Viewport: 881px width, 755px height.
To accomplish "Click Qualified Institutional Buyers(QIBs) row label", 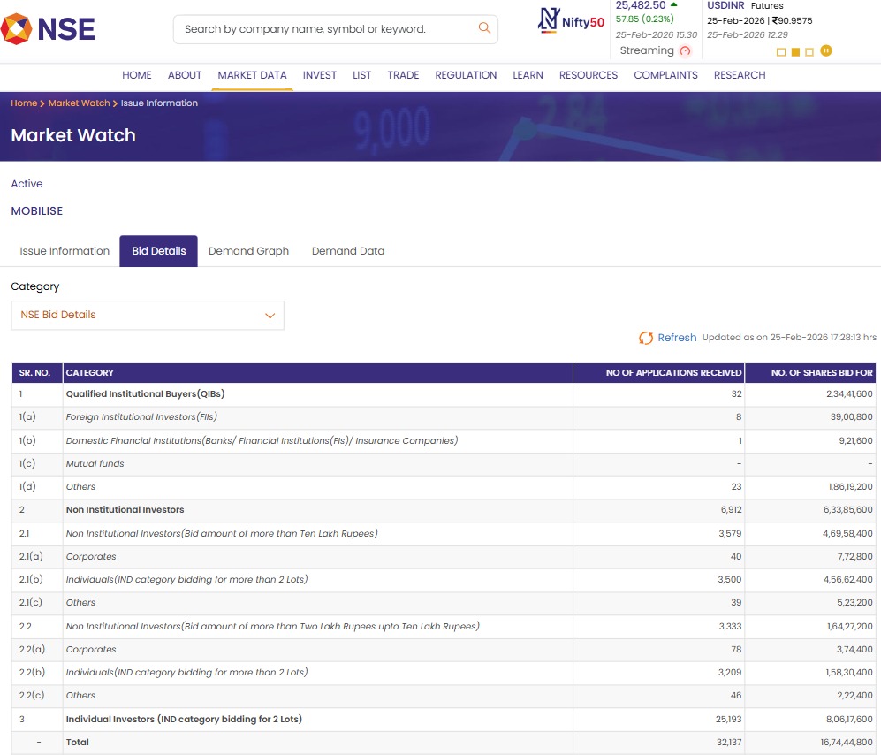I will coord(145,393).
